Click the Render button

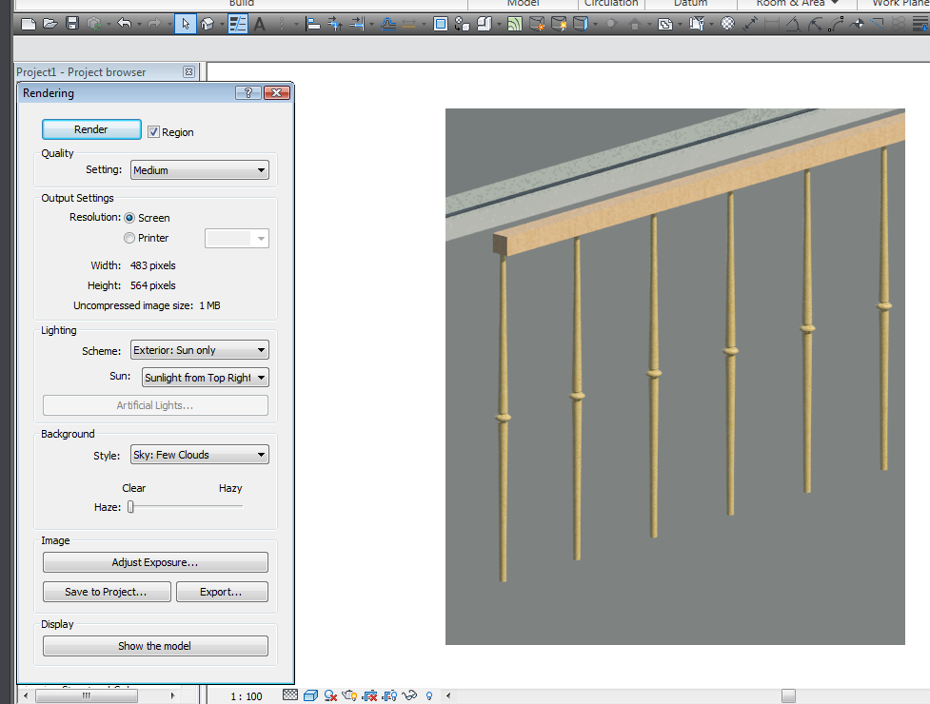point(91,129)
